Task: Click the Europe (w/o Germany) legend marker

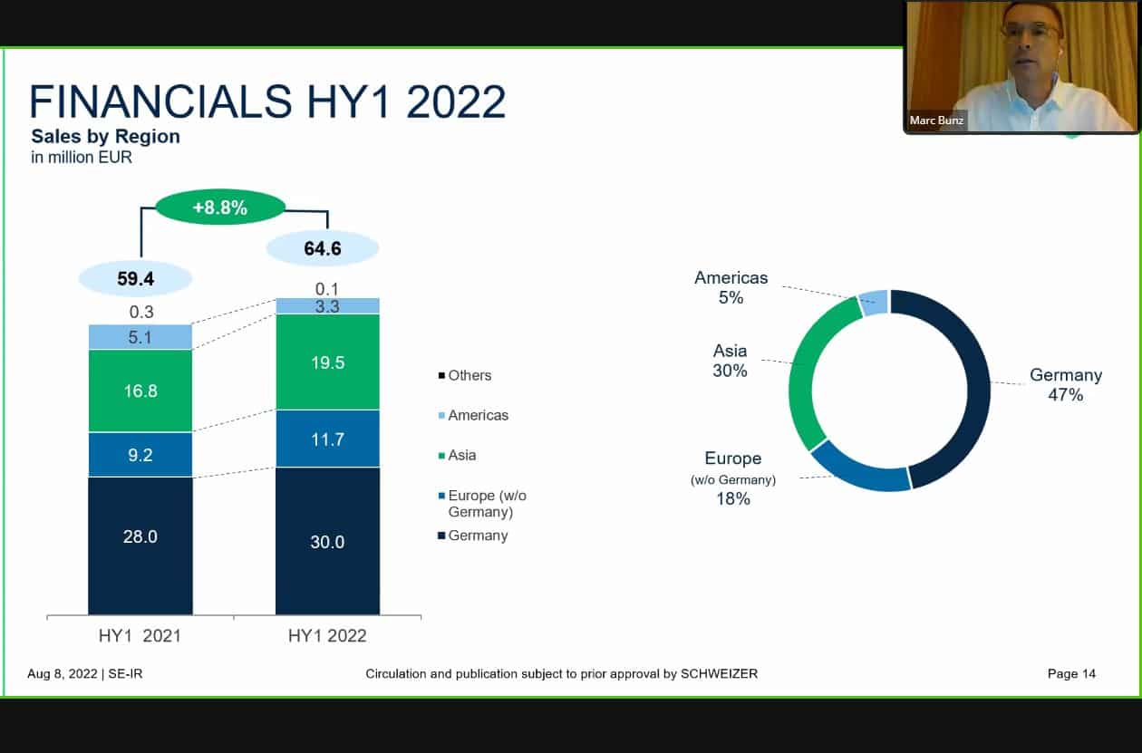Action: click(441, 496)
